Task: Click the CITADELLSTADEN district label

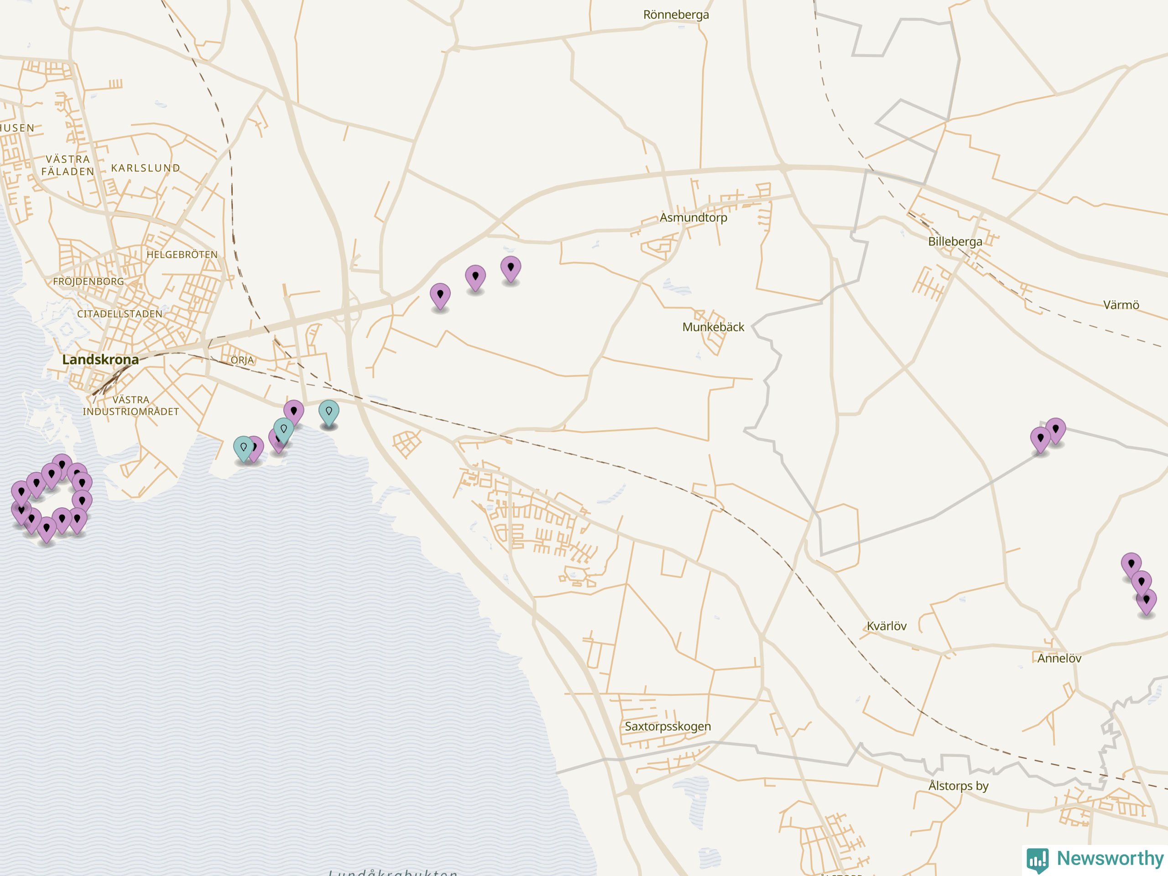Action: click(120, 313)
